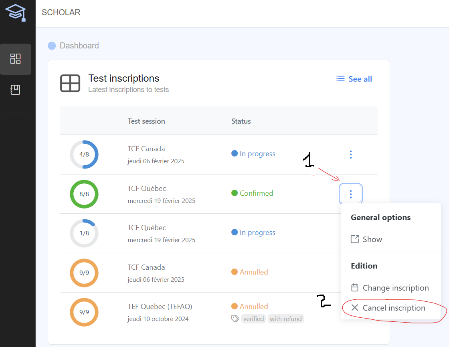Click the Dashboard breadcrumb text
Viewport: 449px width, 347px height.
point(79,46)
